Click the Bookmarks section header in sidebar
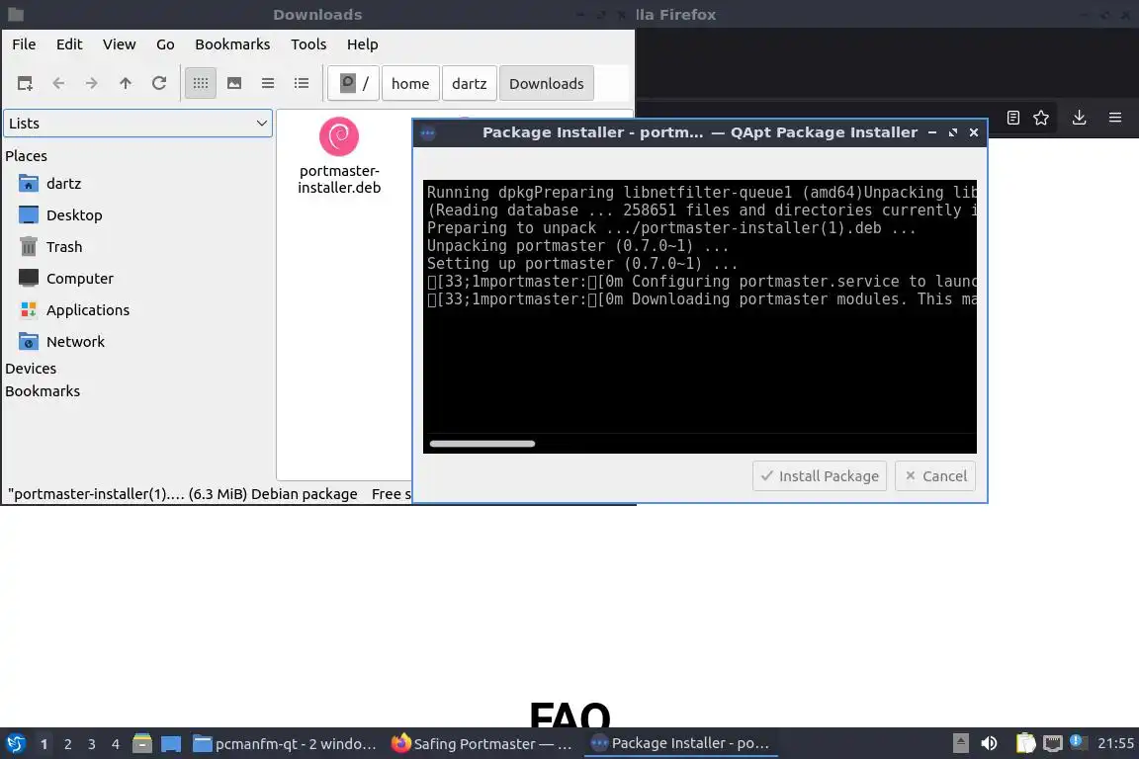 (x=43, y=390)
